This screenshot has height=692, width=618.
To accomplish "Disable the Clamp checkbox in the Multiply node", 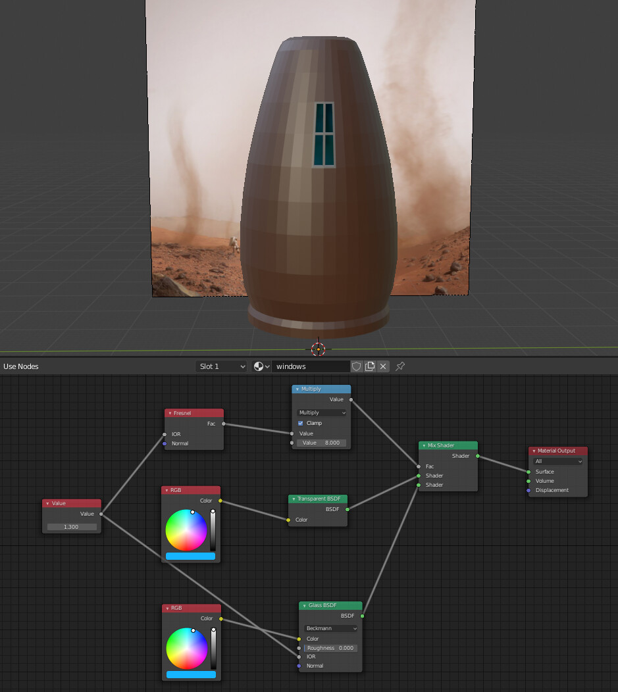I will (x=299, y=423).
